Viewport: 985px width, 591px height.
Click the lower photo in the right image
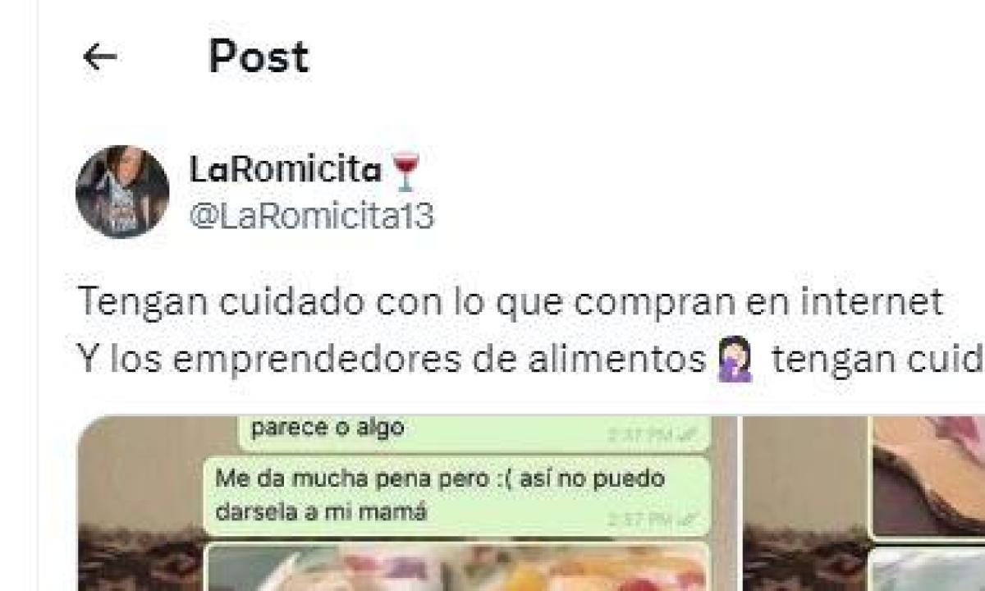pyautogui.click(x=929, y=568)
